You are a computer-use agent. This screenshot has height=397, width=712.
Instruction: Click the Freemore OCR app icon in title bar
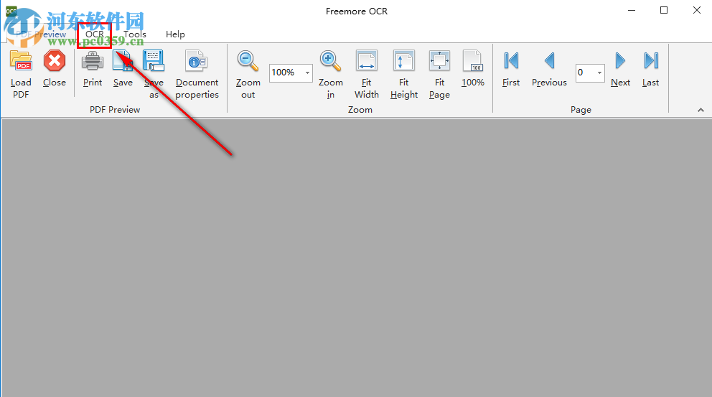11,11
